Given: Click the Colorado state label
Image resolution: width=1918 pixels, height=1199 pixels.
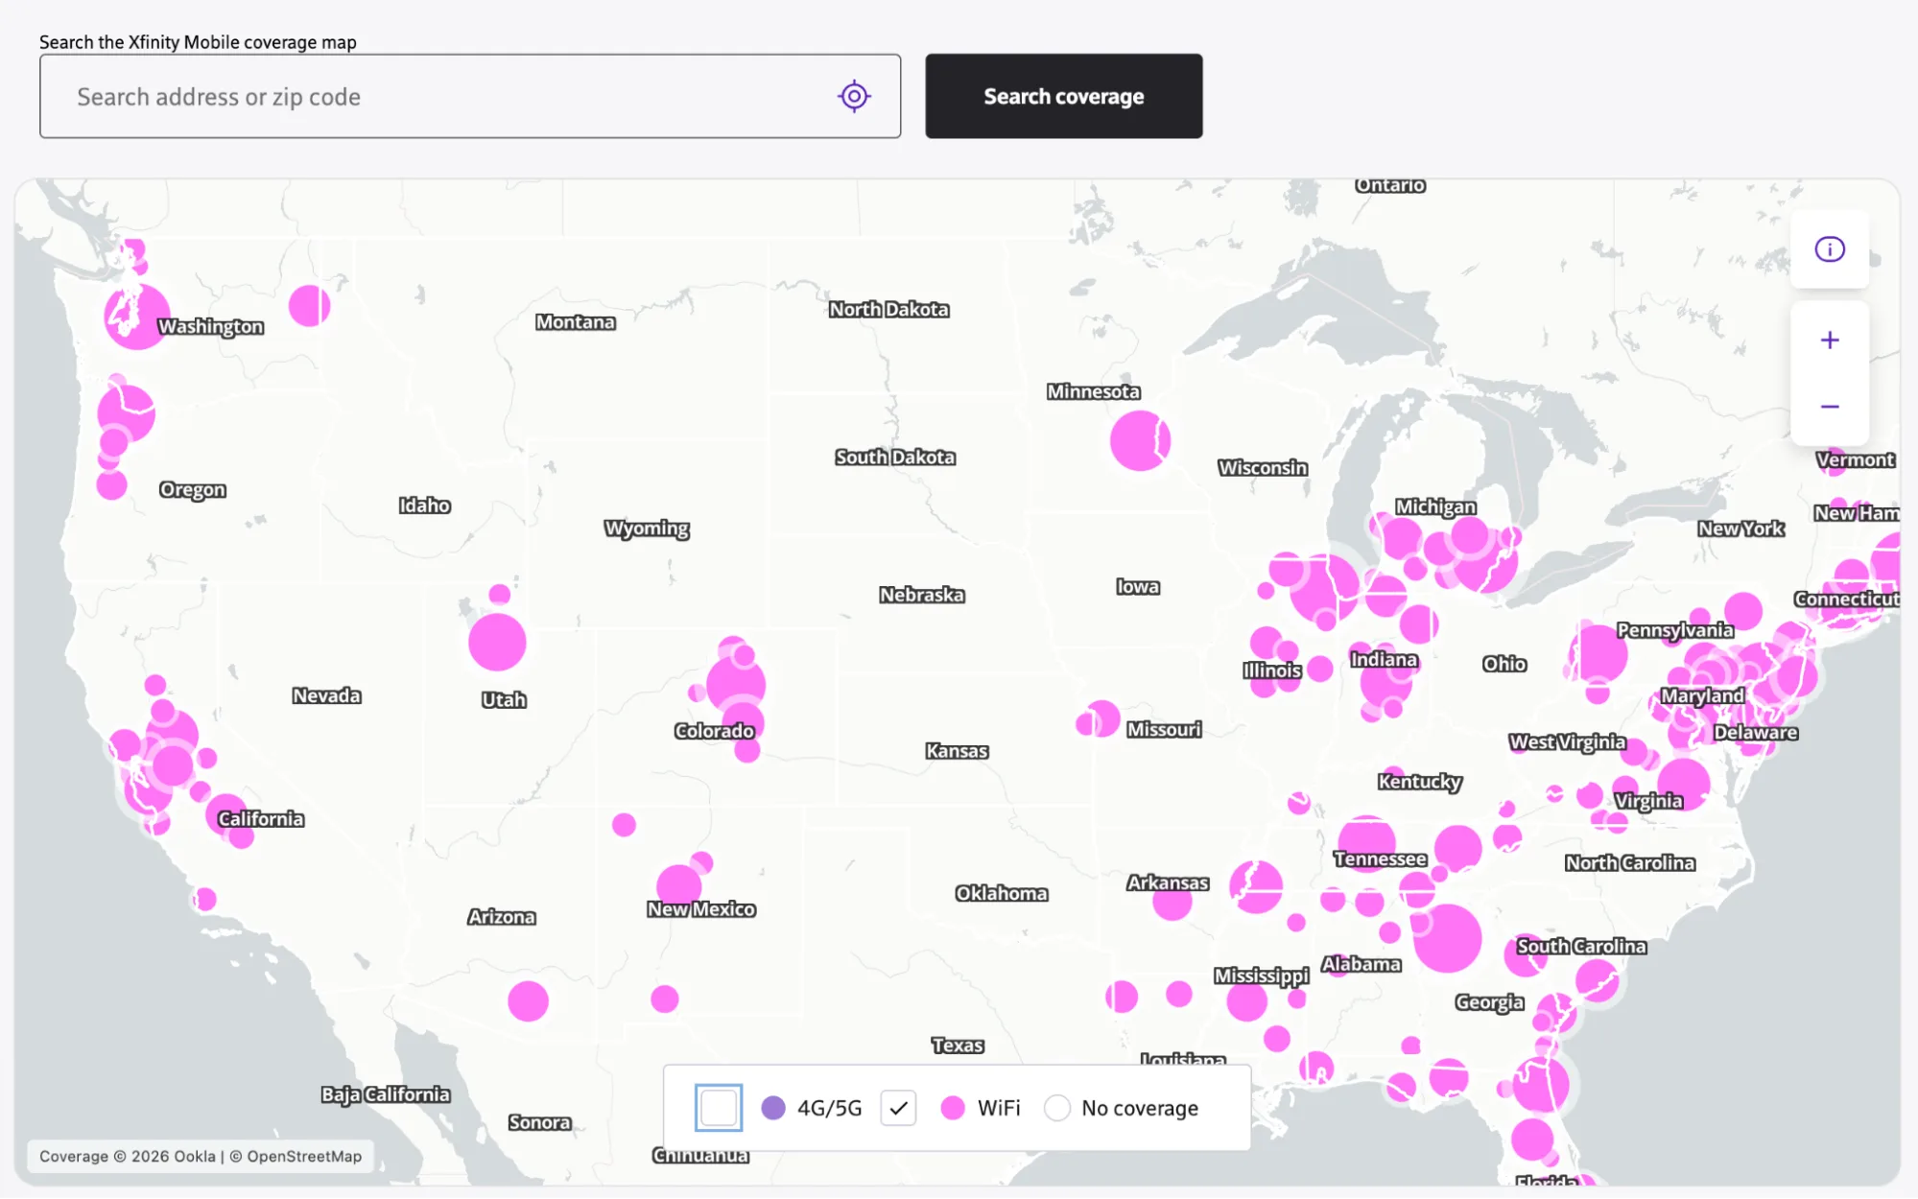Looking at the screenshot, I should [x=714, y=731].
